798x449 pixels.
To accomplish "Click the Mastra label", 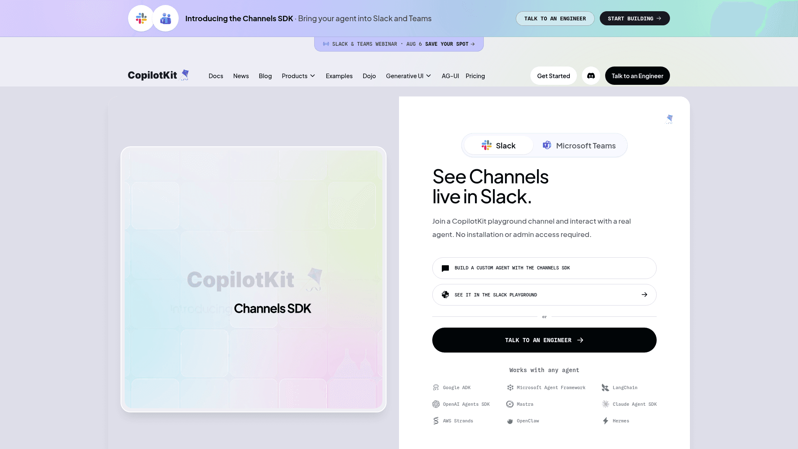I will pos(525,404).
